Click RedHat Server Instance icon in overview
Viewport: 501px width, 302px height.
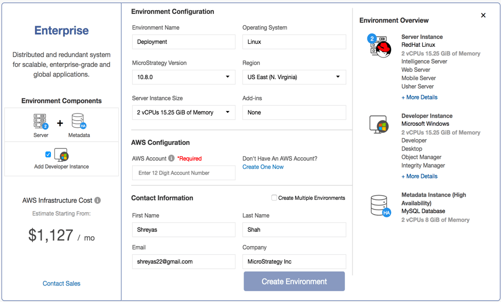tap(380, 46)
